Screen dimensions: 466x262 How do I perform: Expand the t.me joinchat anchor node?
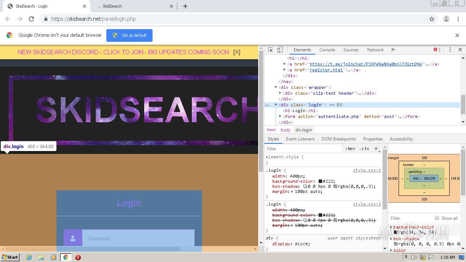[285, 64]
